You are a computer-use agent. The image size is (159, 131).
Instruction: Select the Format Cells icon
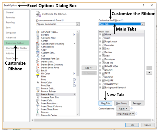tap(38, 88)
